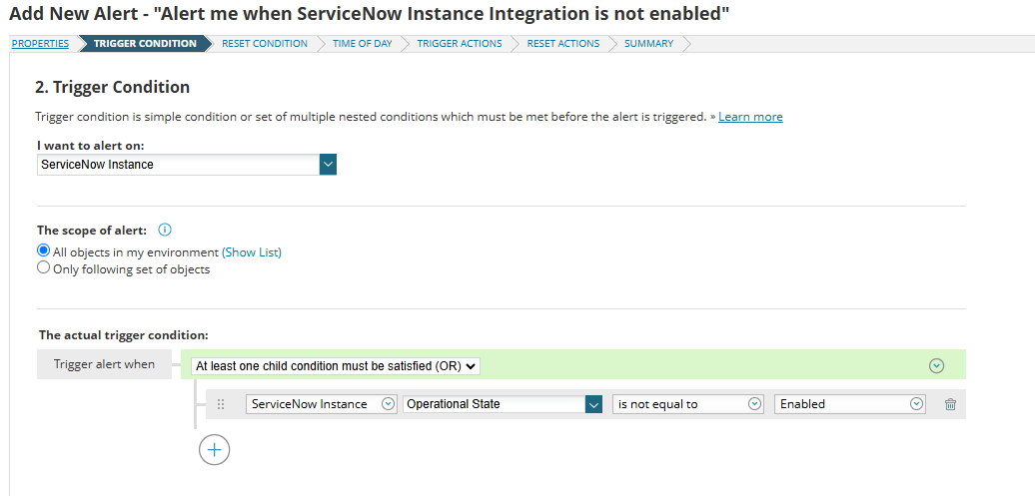View the Summary step
Screen dimensions: 1035x496
tap(648, 44)
